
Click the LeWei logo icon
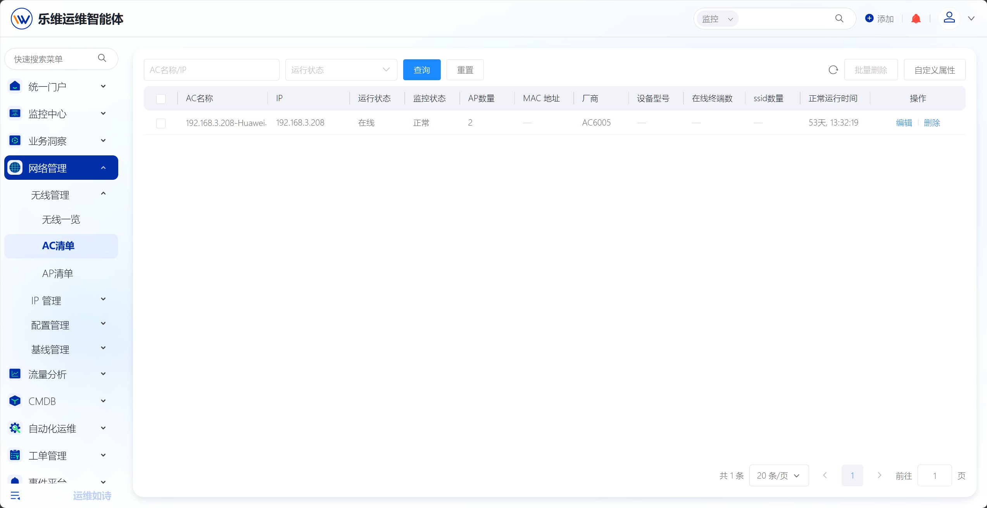[21, 19]
